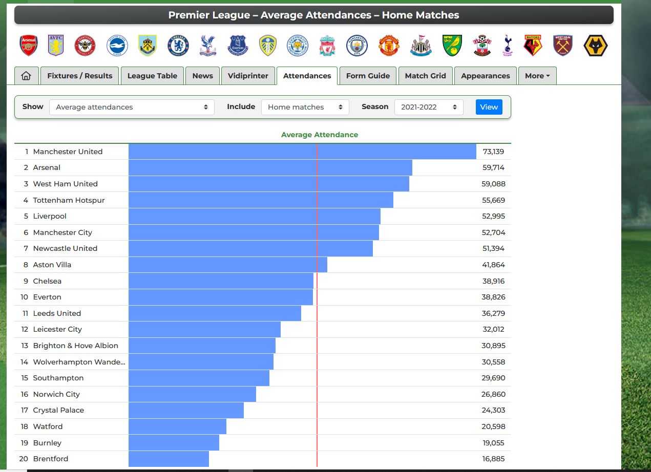Viewport: 651px width, 472px height.
Task: Click the home icon tab
Action: (x=26, y=76)
